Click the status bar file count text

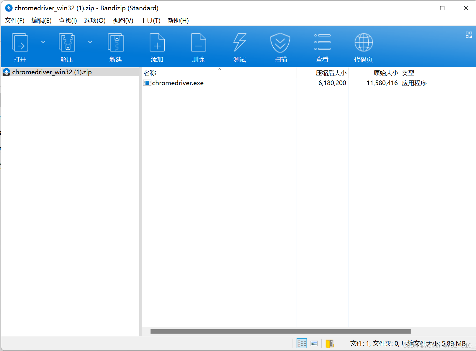pyautogui.click(x=408, y=343)
